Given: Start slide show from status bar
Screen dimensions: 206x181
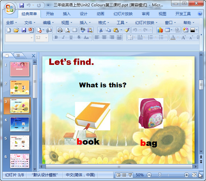Looking at the screenshot, I should (130, 175).
